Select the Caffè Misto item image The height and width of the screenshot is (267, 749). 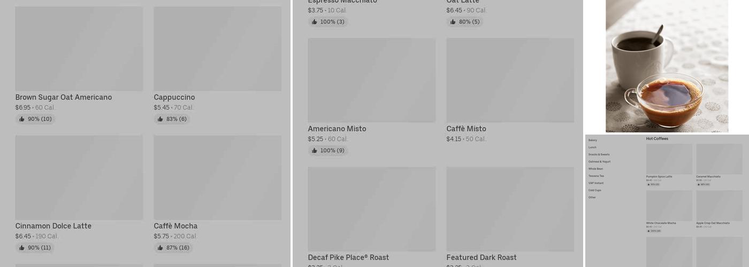pyautogui.click(x=510, y=80)
